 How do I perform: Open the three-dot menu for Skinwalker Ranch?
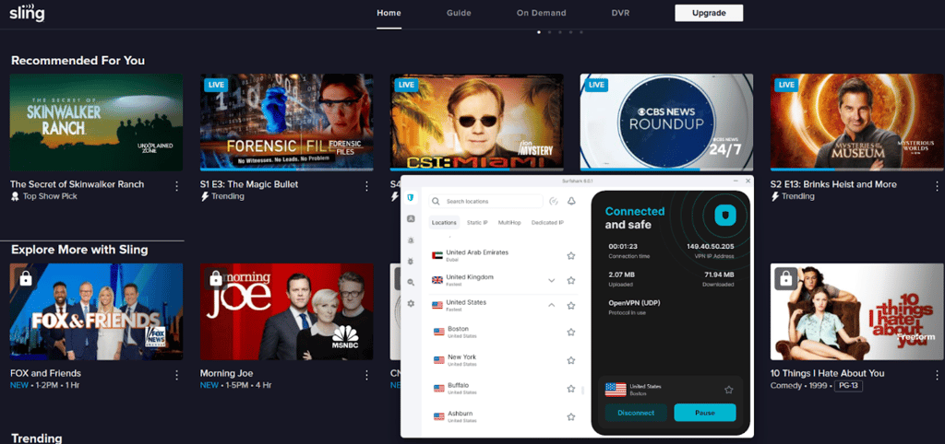tap(176, 186)
